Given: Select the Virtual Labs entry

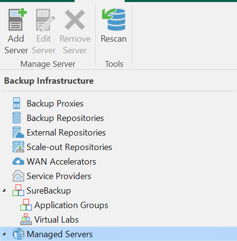Looking at the screenshot, I should pyautogui.click(x=57, y=220).
